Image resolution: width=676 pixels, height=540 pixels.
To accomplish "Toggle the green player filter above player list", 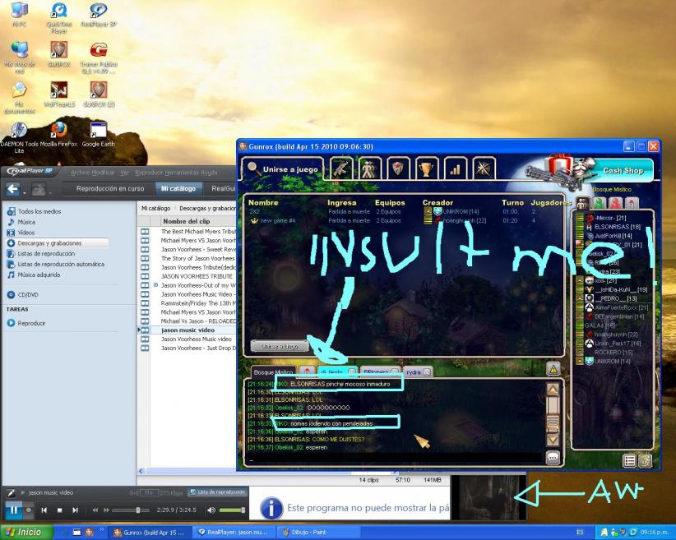I will tap(595, 202).
